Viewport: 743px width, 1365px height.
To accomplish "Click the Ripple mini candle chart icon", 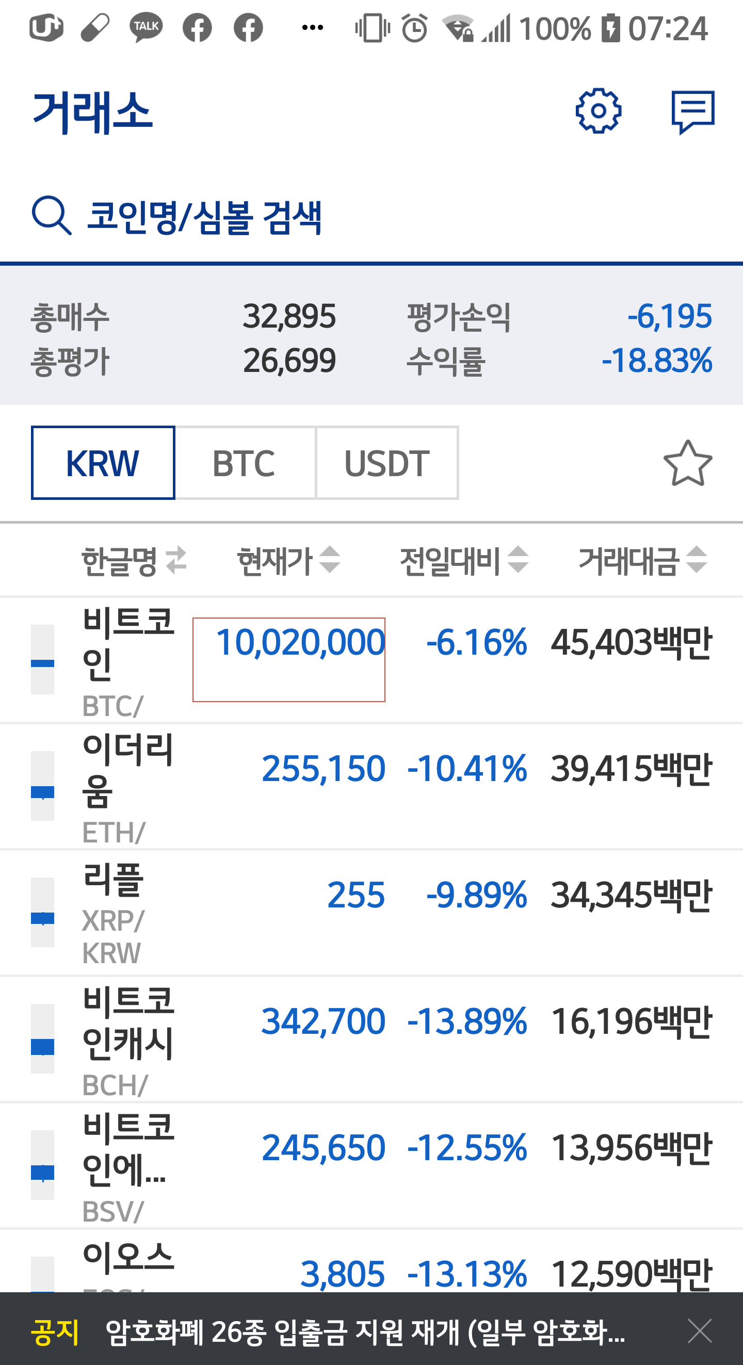I will coord(42,912).
